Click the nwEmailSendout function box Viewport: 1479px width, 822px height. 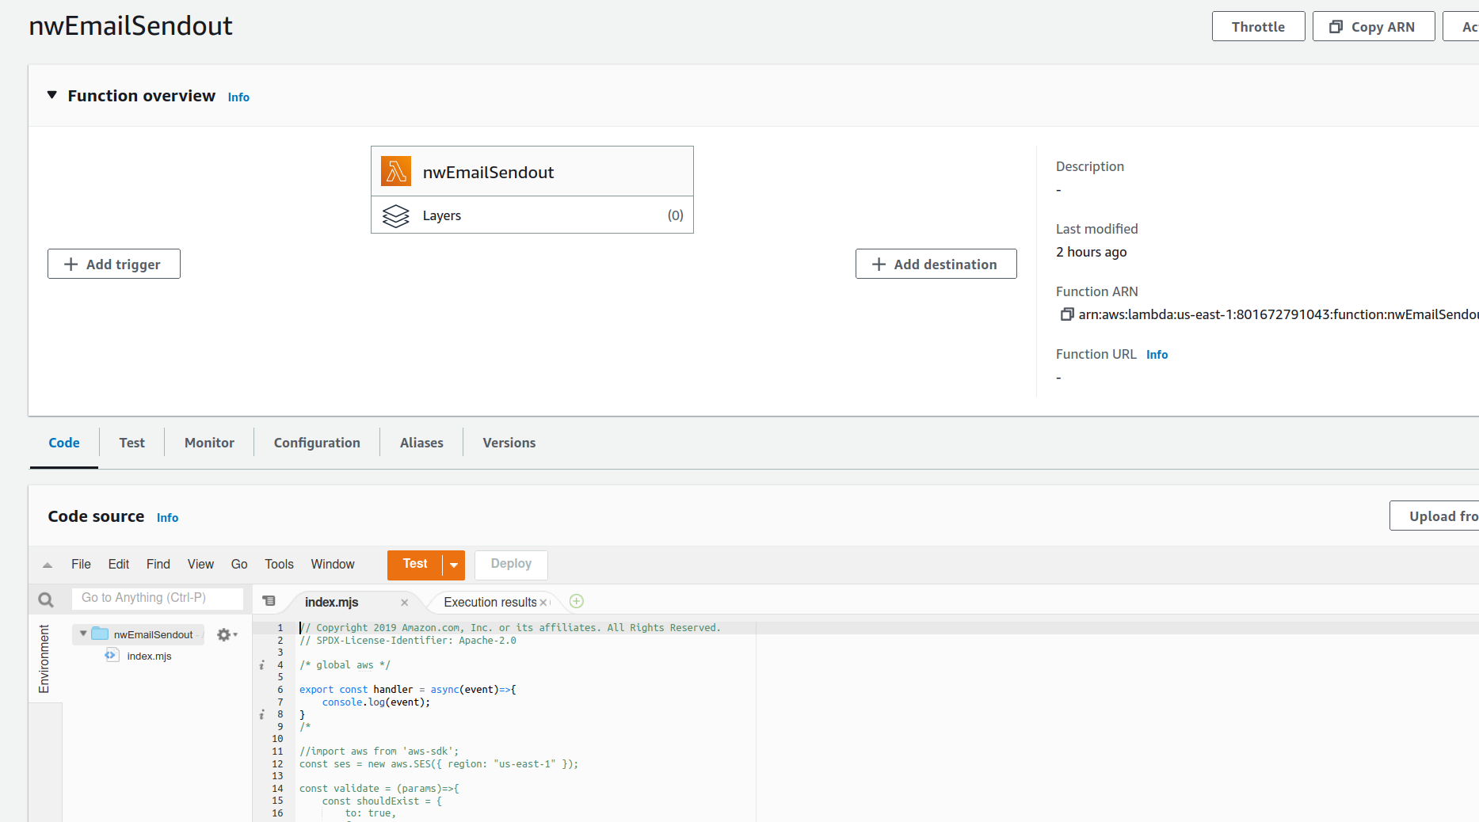pos(532,172)
